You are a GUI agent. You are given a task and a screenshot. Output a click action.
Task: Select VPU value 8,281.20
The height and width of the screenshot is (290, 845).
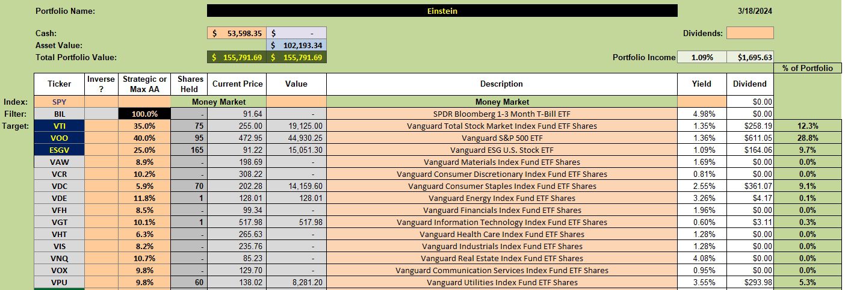296,283
